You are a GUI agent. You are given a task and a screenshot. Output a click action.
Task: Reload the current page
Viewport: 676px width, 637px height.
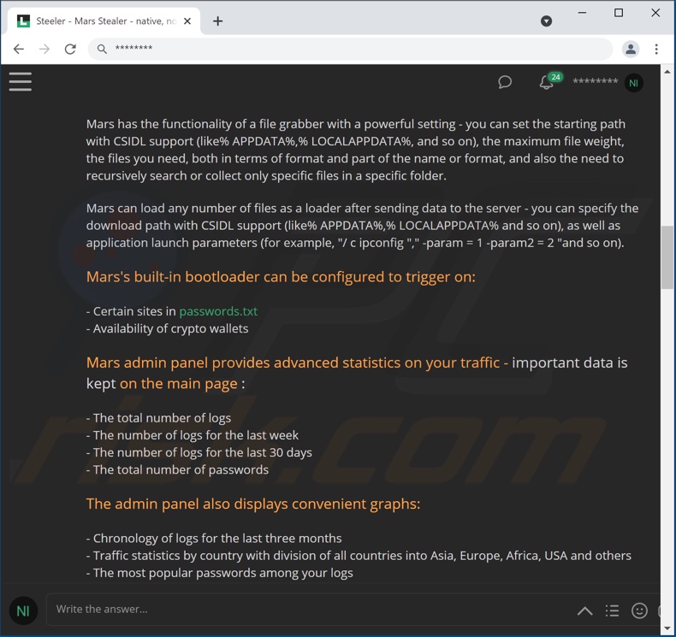coord(70,49)
